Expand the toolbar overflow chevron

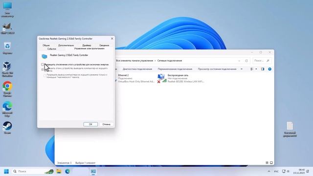point(242,69)
